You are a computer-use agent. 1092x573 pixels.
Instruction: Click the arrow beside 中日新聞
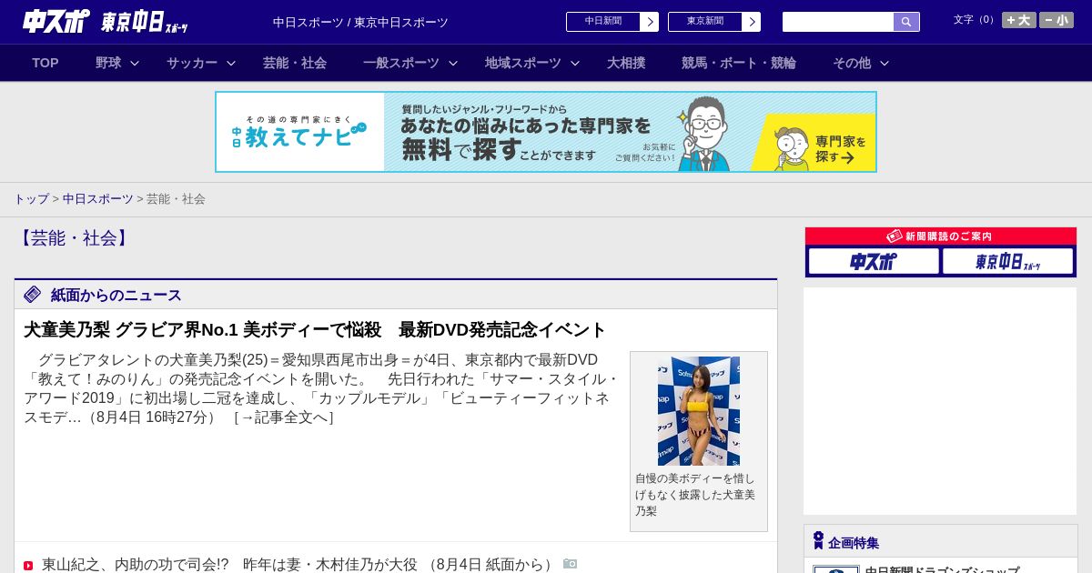650,22
